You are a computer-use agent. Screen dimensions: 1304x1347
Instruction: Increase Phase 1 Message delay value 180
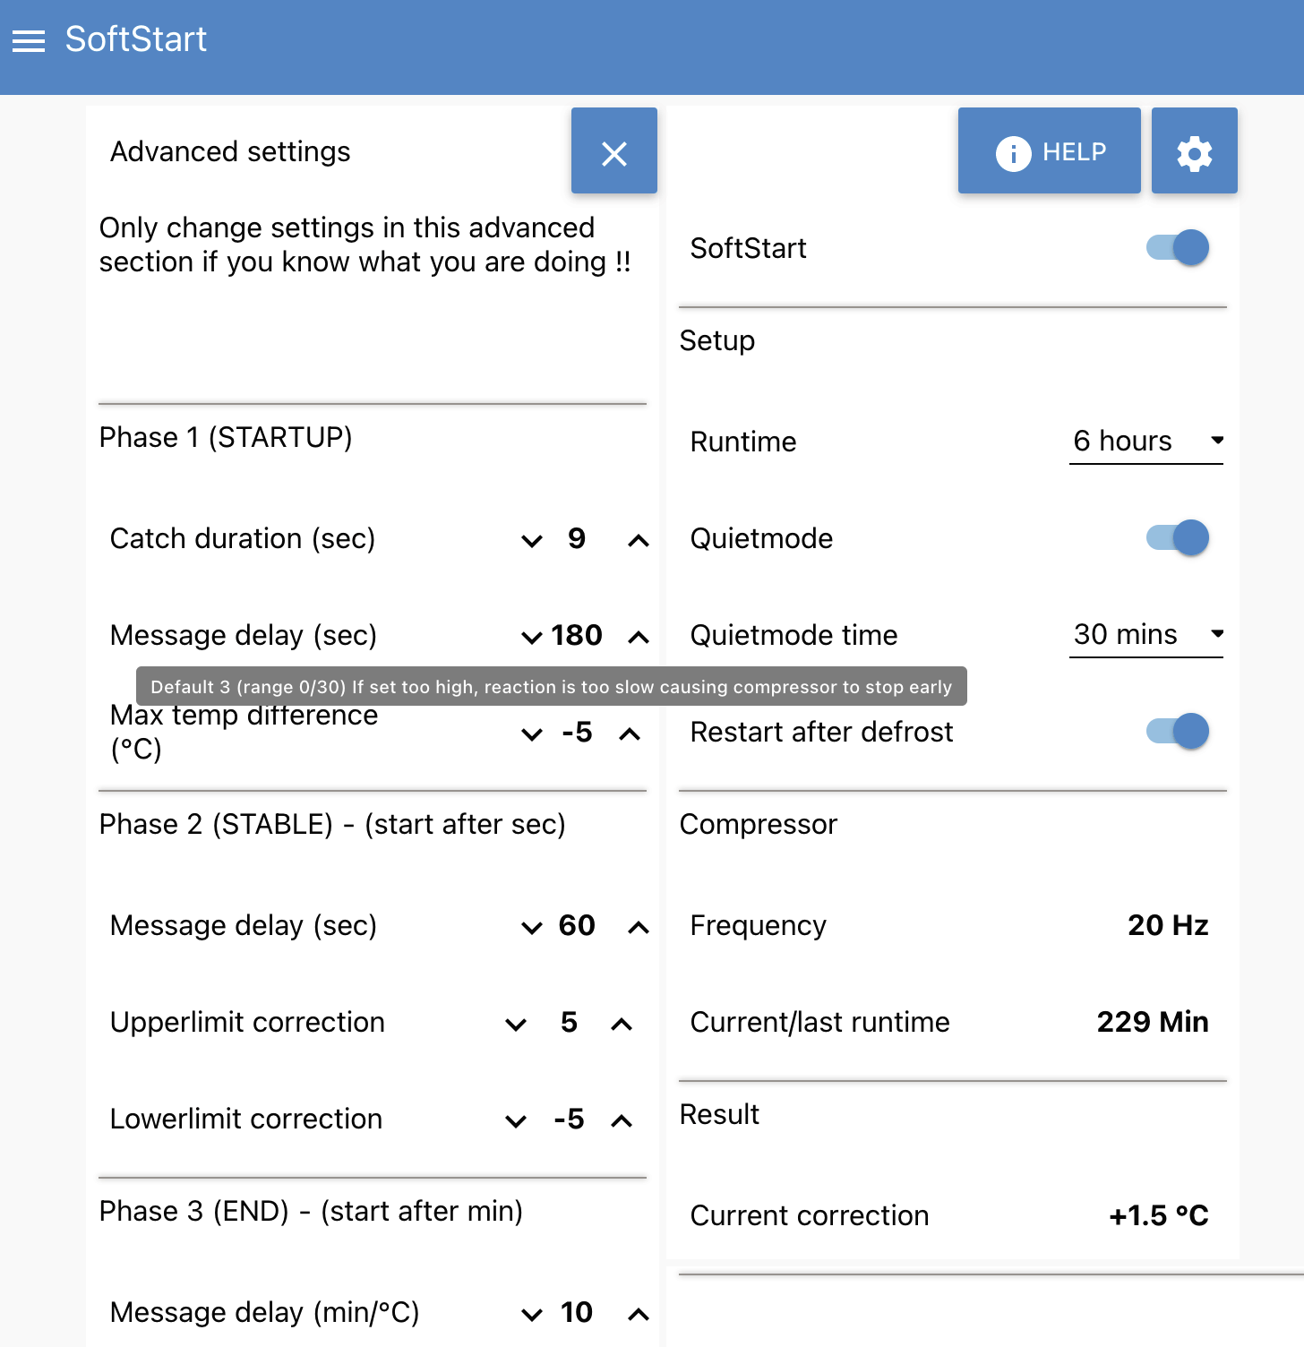[x=638, y=637]
